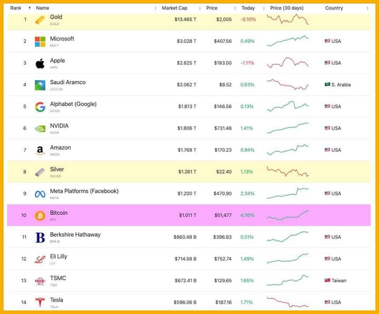Viewport: 379px width, 314px height.
Task: Sort by the Country column header
Action: [334, 8]
